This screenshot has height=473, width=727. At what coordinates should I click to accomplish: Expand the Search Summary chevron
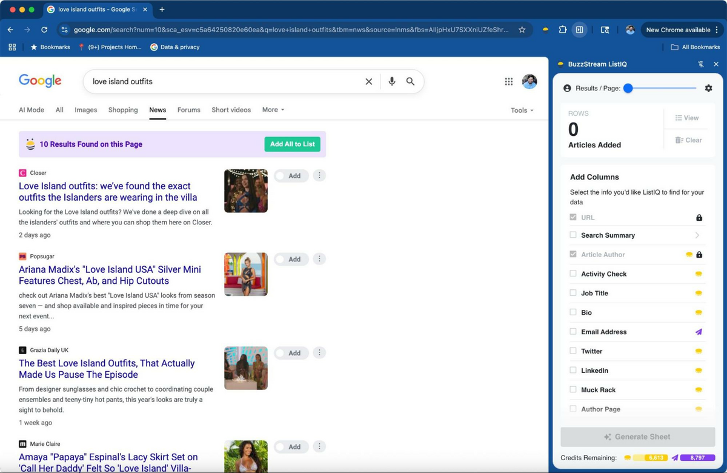click(697, 235)
